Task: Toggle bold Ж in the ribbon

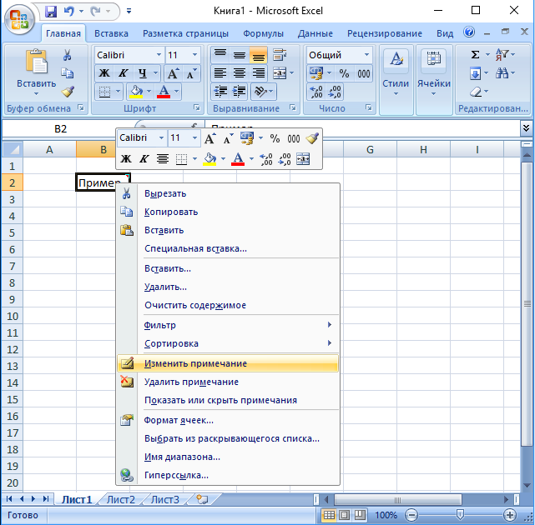Action: click(x=104, y=72)
